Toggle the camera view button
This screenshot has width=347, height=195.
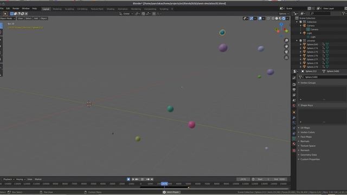286,52
